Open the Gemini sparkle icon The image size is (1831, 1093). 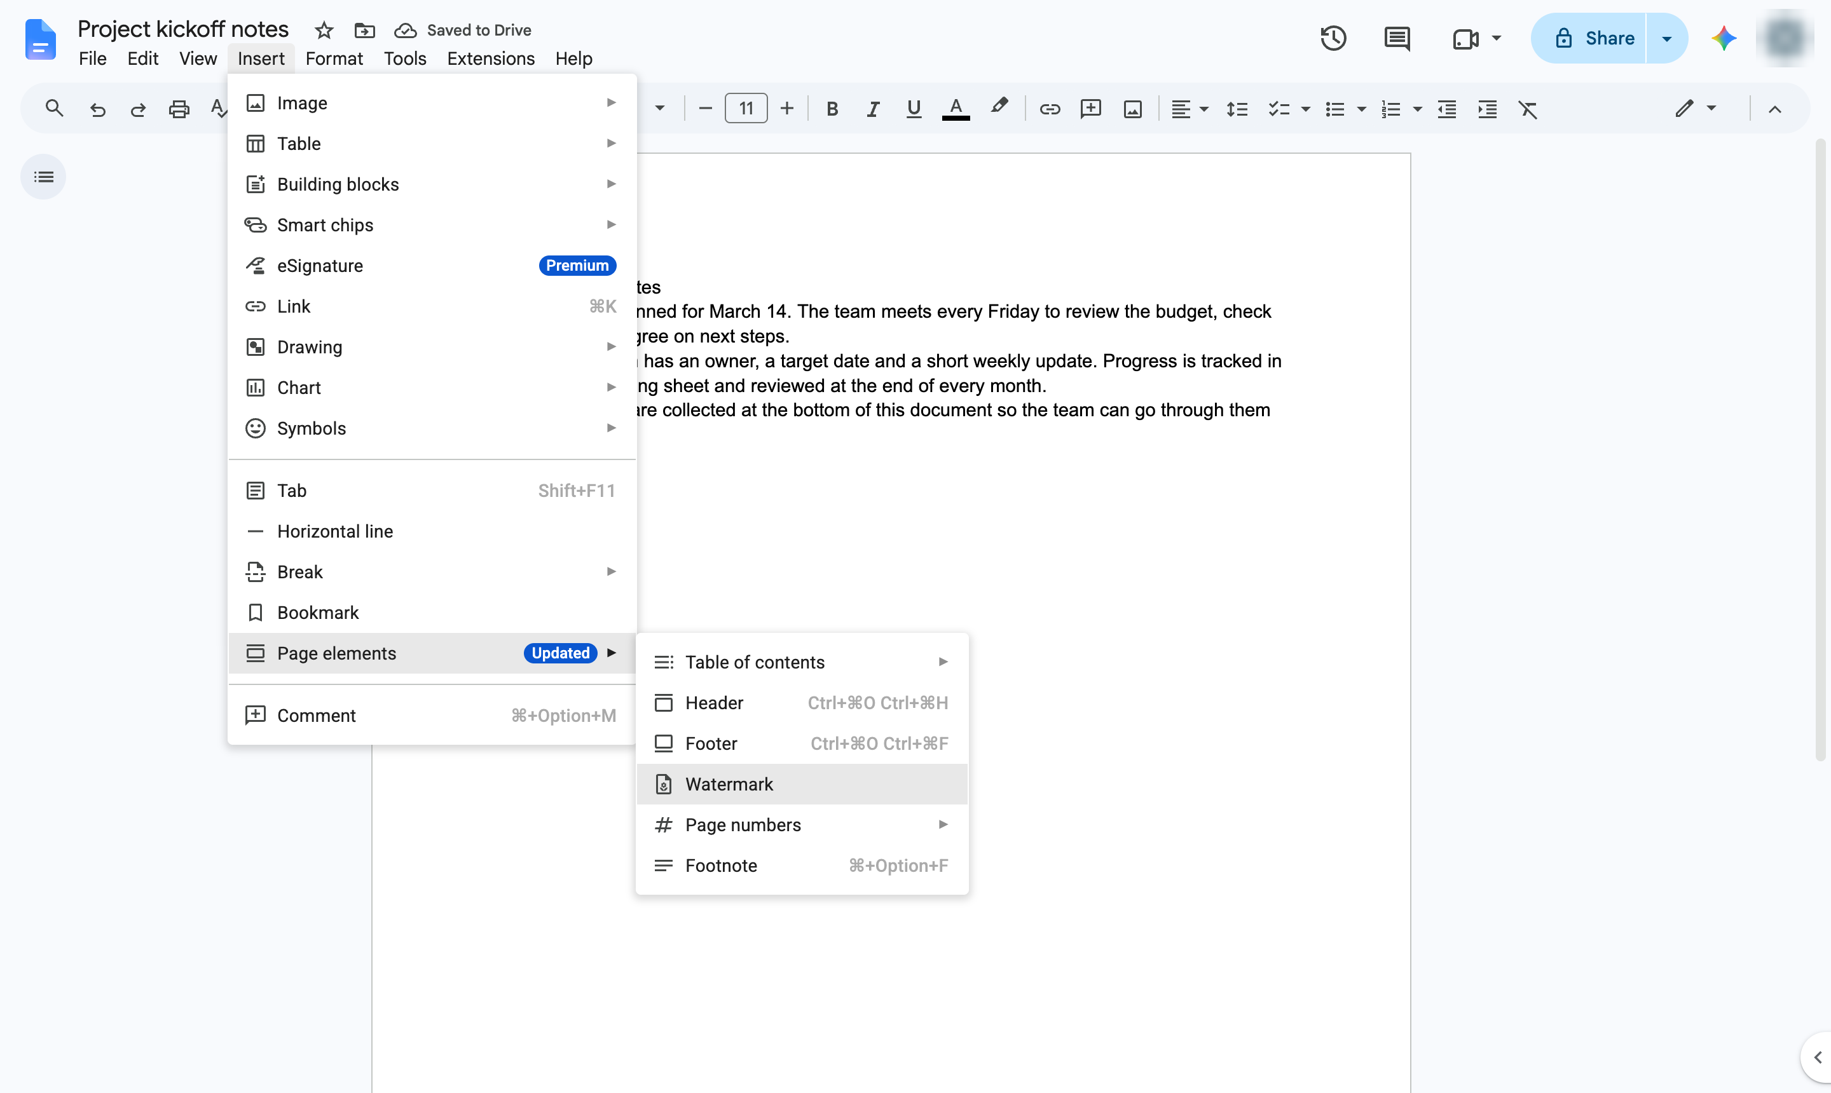(x=1724, y=38)
